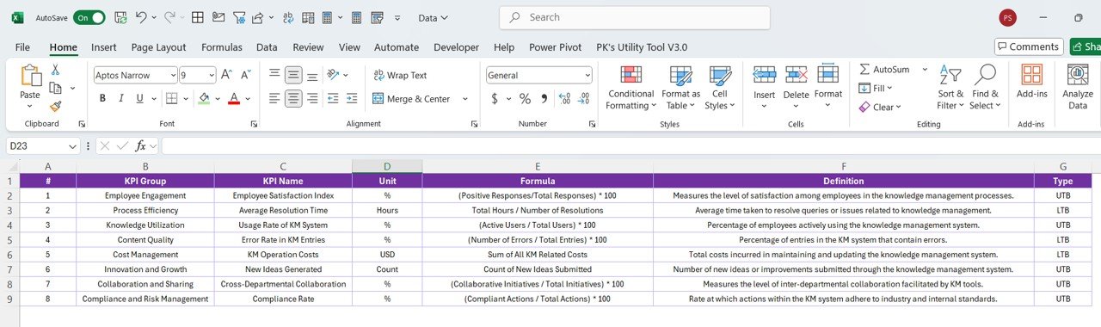Click the Insert Function fx icon
The height and width of the screenshot is (327, 1101).
(141, 146)
